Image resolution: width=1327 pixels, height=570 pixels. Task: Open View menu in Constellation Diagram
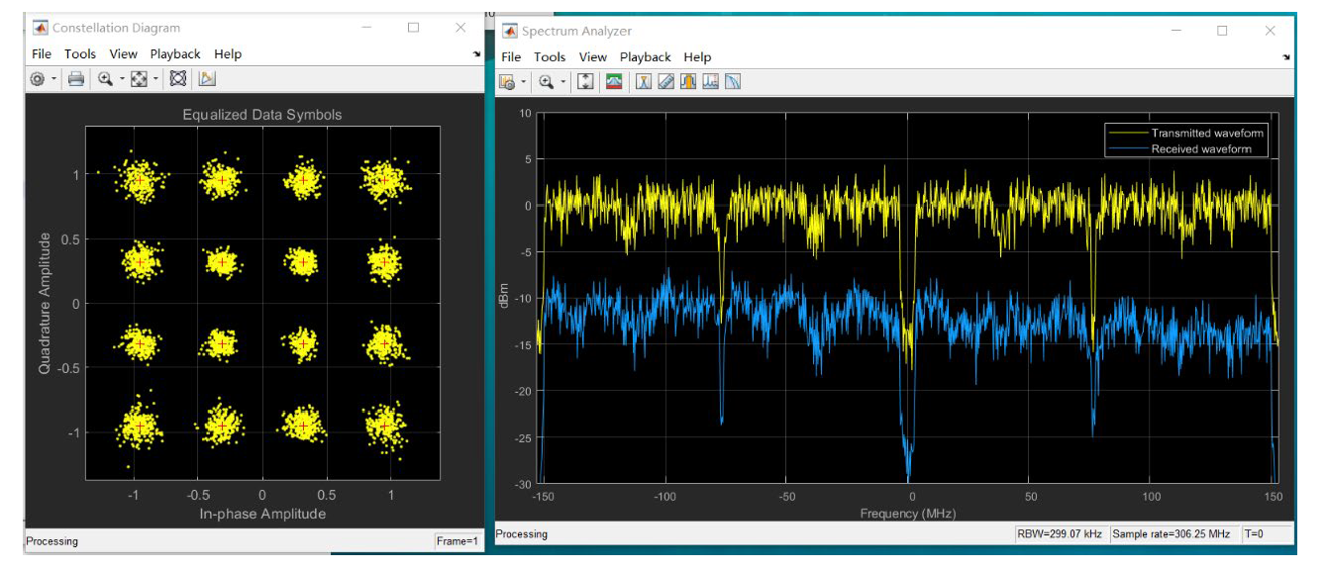coord(124,54)
